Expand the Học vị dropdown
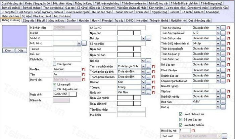235x139 pixels. [x=218, y=107]
